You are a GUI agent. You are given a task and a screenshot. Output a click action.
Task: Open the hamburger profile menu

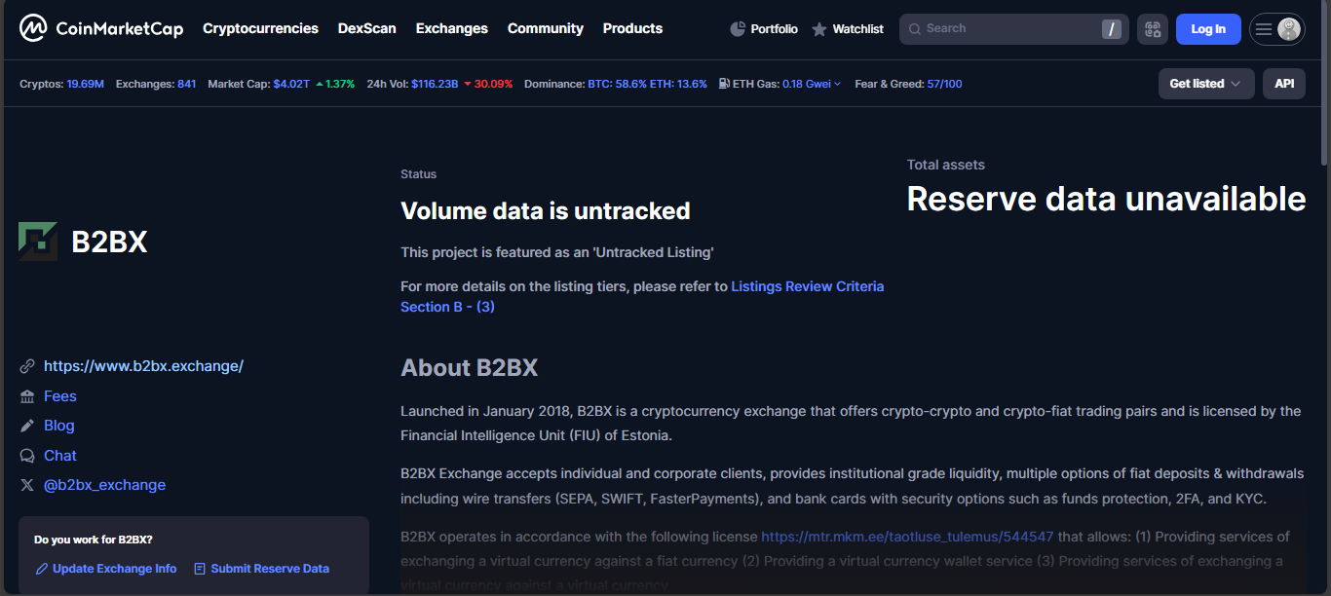[1276, 29]
